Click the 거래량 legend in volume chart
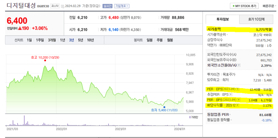 coord(194,117)
